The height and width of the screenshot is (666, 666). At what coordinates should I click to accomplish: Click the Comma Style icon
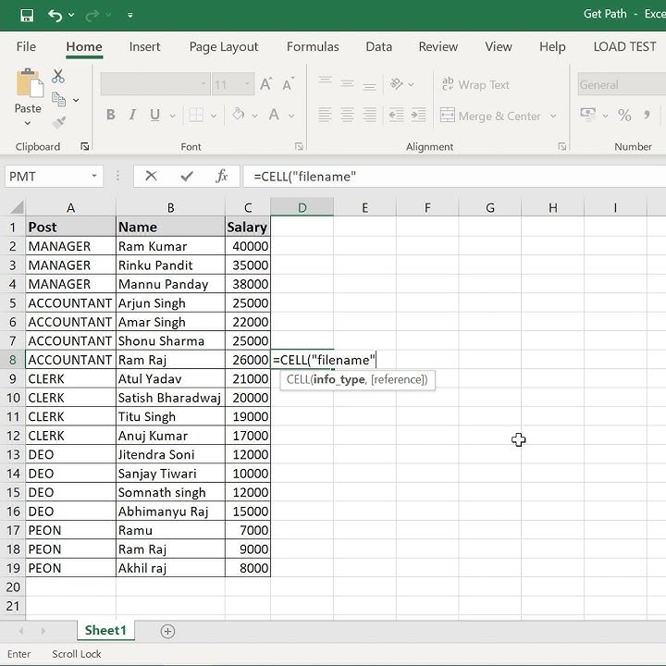point(647,115)
